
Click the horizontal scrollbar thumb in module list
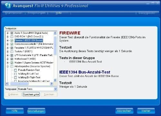click(x=19, y=83)
